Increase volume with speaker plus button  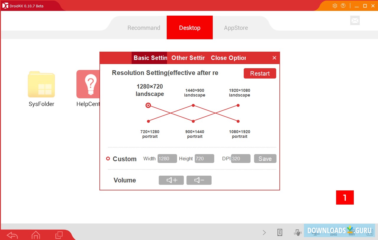(x=171, y=180)
